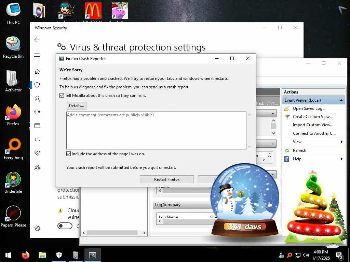The image size is (350, 262).
Task: Select the shield Virus protection sidebar icon
Action: click(x=37, y=85)
